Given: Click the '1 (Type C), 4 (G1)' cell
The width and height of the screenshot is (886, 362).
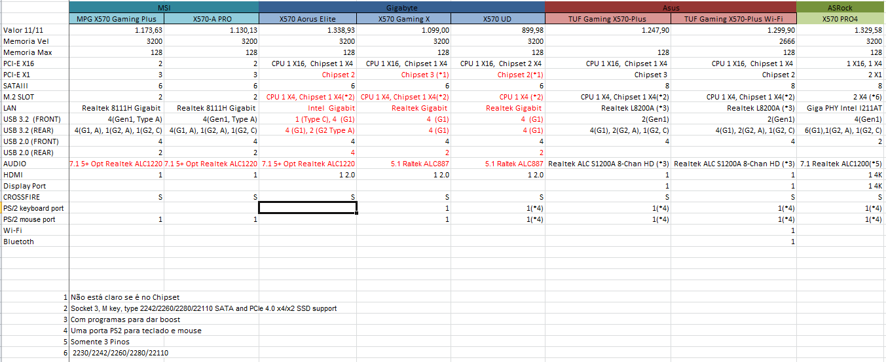Looking at the screenshot, I should pos(308,119).
